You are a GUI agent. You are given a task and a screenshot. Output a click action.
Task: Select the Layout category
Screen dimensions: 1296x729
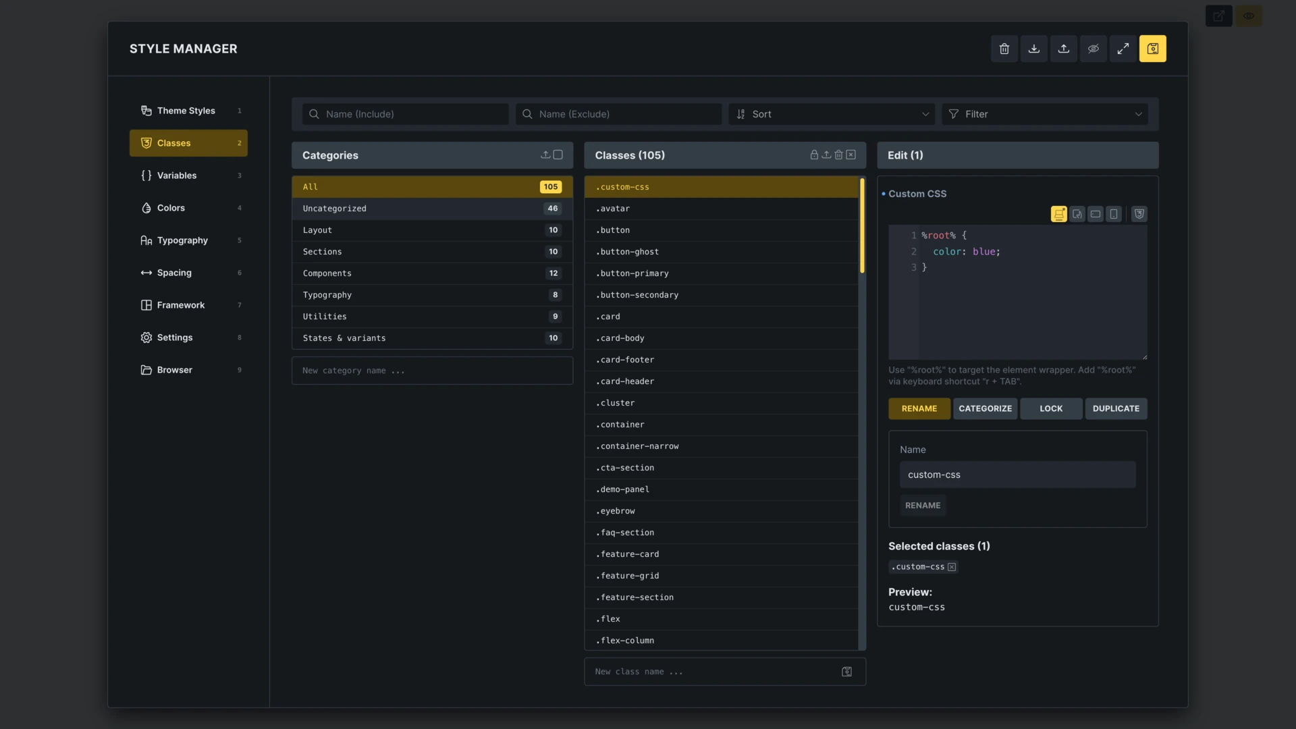432,230
